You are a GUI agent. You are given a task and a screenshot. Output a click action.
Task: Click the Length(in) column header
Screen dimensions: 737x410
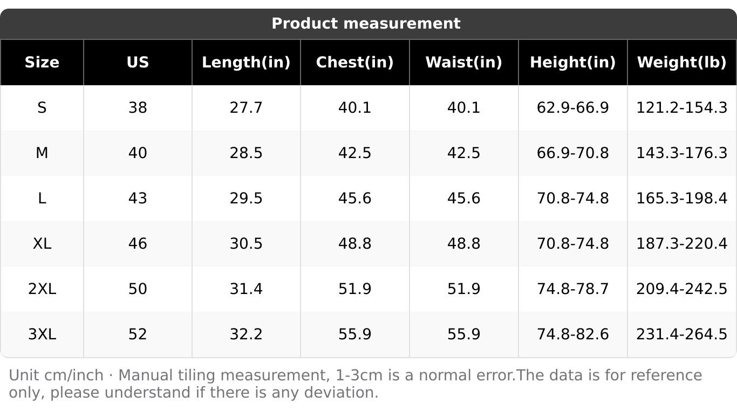[246, 63]
